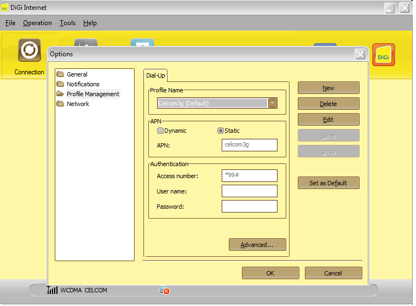The width and height of the screenshot is (416, 306).
Task: Open the Tools menu
Action: pyautogui.click(x=67, y=23)
